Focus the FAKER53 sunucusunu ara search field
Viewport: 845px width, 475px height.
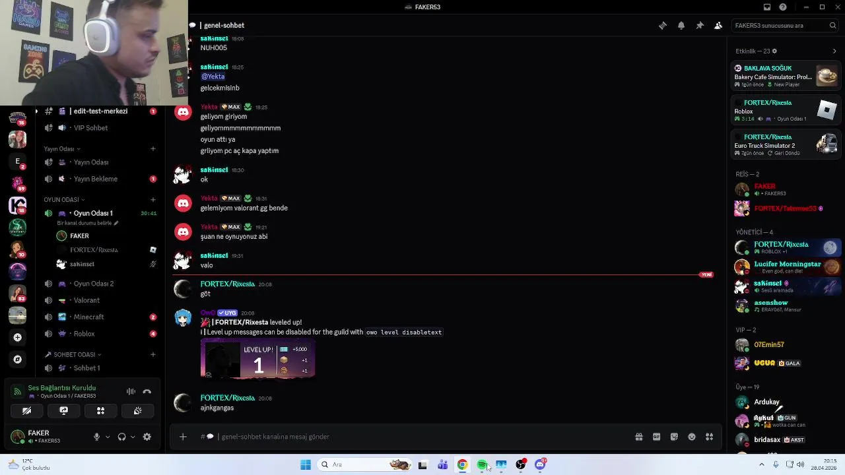786,25
